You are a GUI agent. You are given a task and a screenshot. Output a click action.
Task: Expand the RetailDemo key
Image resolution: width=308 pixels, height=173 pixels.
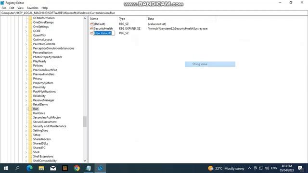pyautogui.click(x=26, y=105)
